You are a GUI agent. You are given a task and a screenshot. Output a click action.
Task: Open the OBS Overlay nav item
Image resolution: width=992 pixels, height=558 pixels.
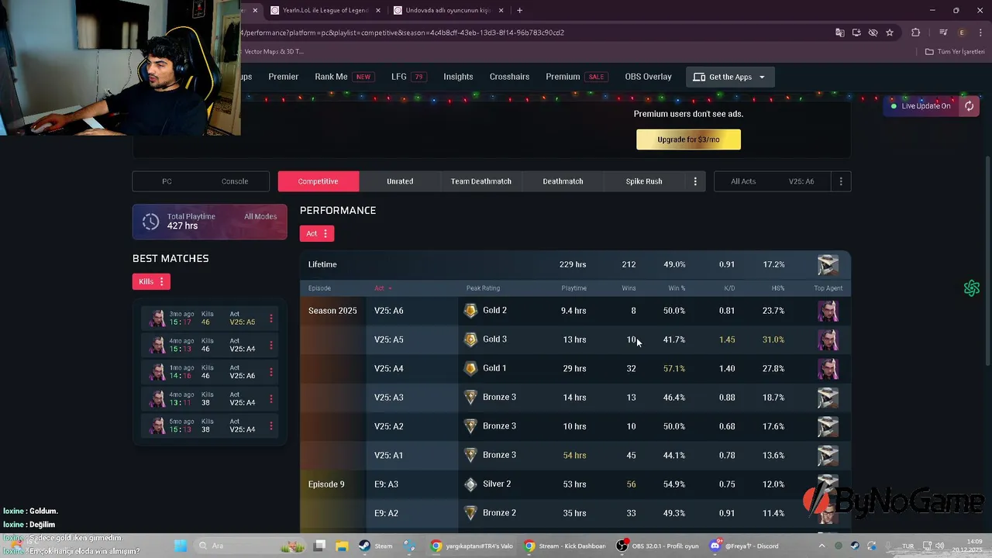tap(648, 77)
